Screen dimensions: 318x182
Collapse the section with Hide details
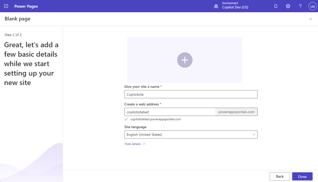point(135,144)
